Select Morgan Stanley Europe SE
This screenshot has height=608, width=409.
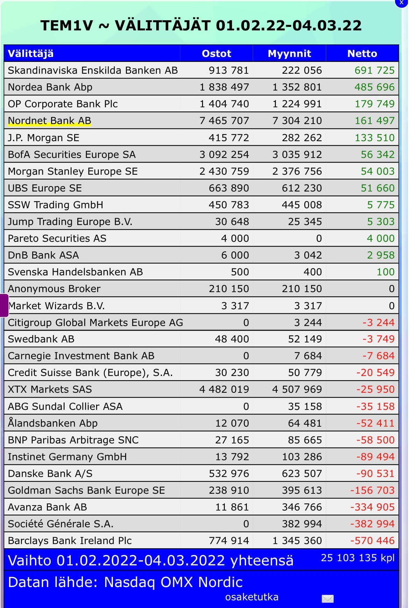(73, 171)
